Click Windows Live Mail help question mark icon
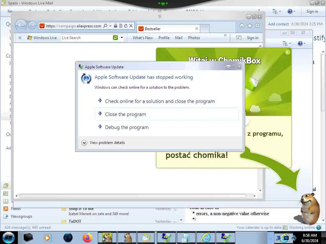Image resolution: width=326 pixels, height=244 pixels. pos(290,11)
